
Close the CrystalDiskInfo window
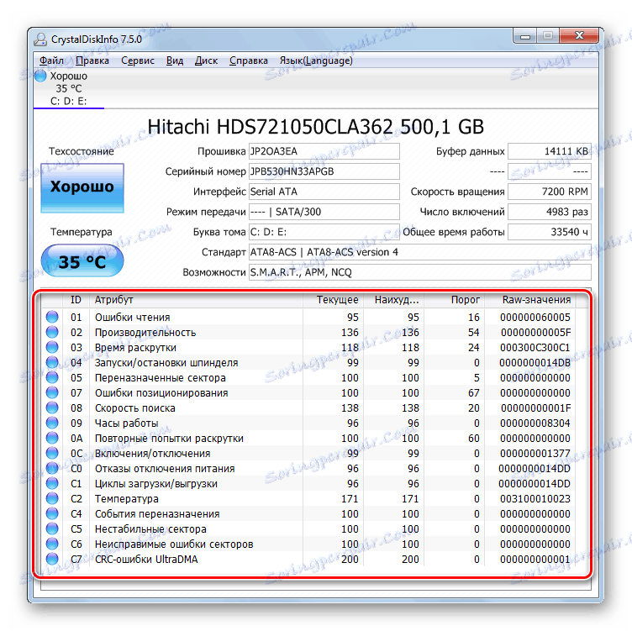coord(579,36)
